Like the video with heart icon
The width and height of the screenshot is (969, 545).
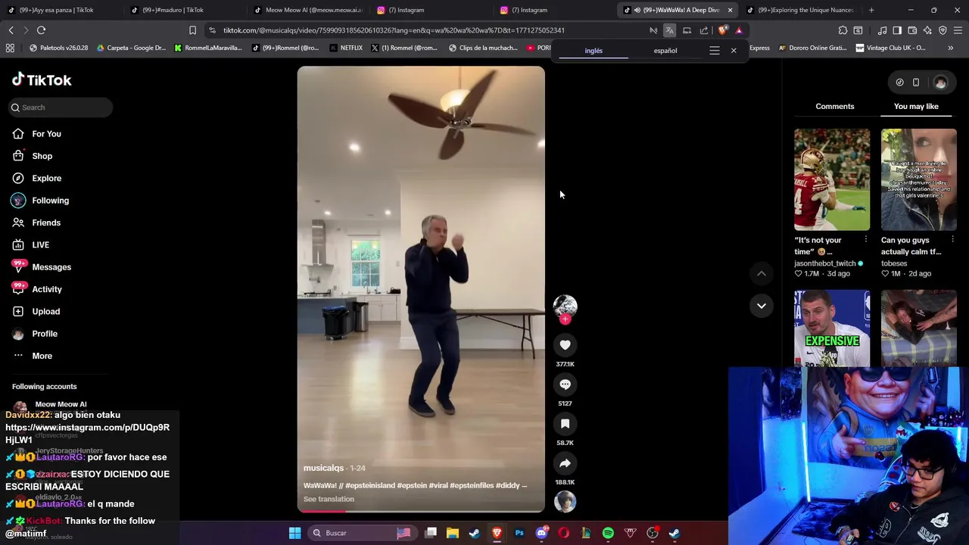coord(565,345)
